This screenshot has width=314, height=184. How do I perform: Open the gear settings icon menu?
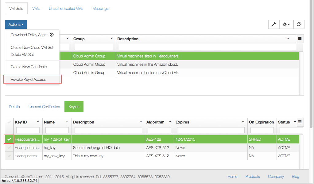pos(285,24)
